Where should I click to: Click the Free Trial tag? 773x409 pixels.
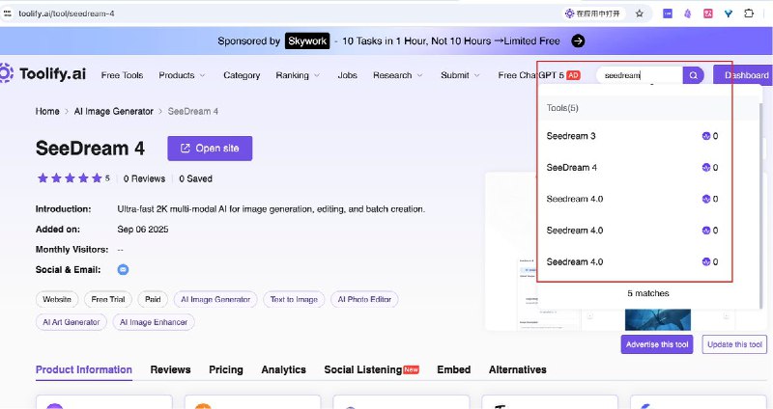point(108,299)
